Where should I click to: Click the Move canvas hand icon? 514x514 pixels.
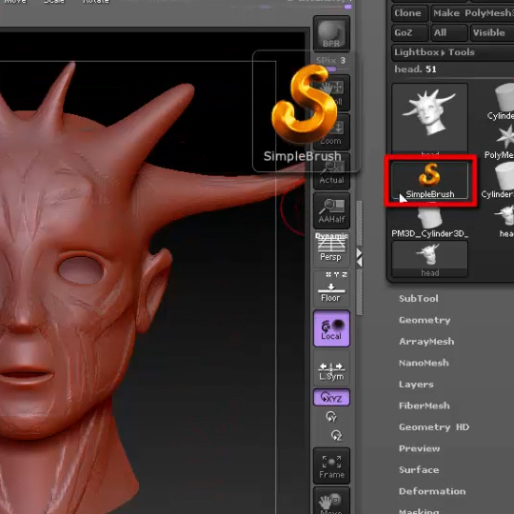331,501
